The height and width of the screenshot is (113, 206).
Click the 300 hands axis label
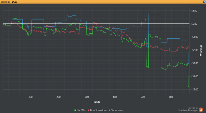[87, 97]
